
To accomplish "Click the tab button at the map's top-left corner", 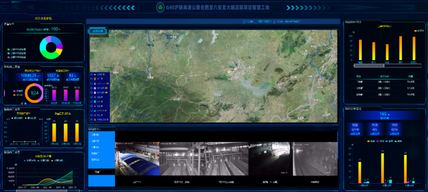I will 98,31.
